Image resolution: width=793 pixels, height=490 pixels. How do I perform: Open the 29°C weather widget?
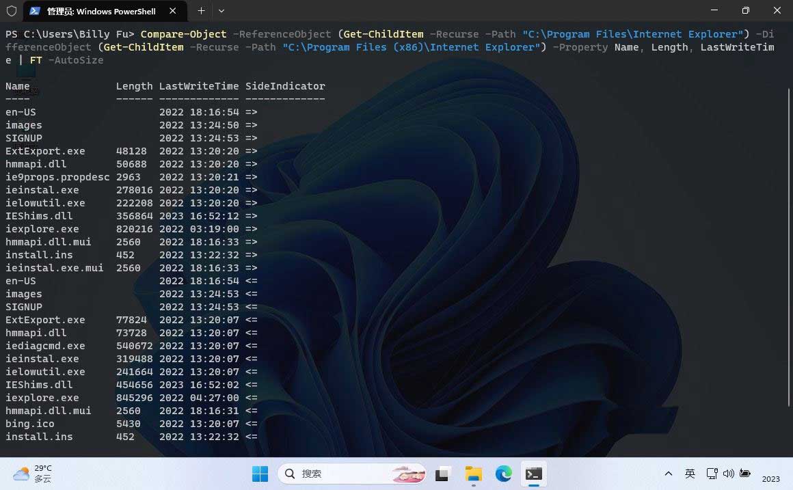coord(30,474)
